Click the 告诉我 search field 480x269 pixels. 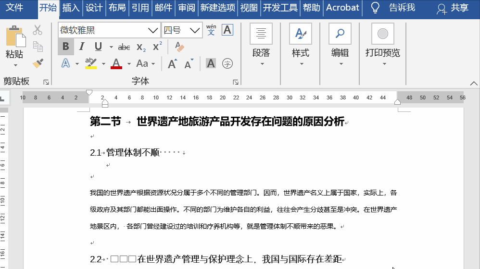pyautogui.click(x=401, y=8)
